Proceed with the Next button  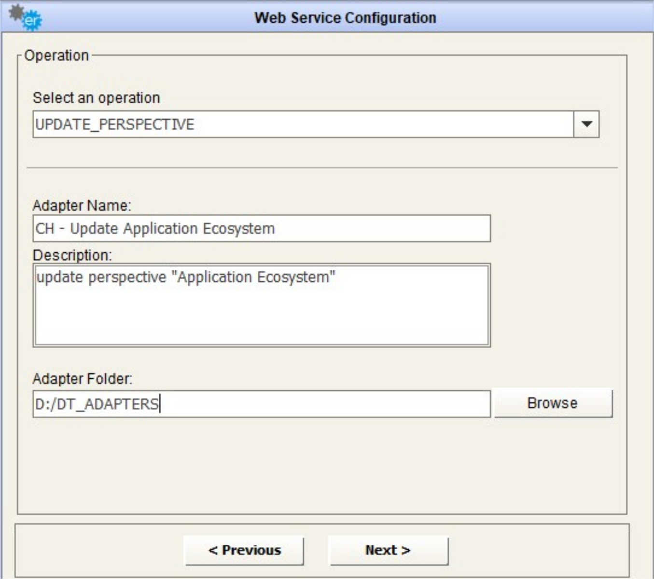pyautogui.click(x=388, y=550)
